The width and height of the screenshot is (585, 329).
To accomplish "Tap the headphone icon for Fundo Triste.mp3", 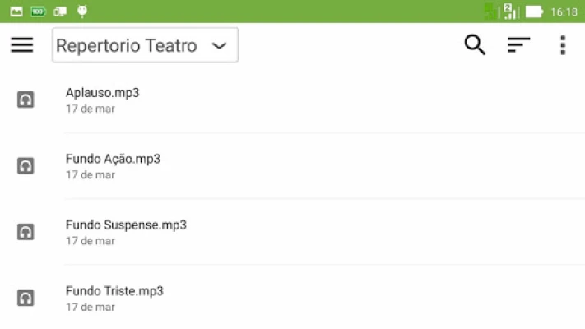I will (26, 298).
